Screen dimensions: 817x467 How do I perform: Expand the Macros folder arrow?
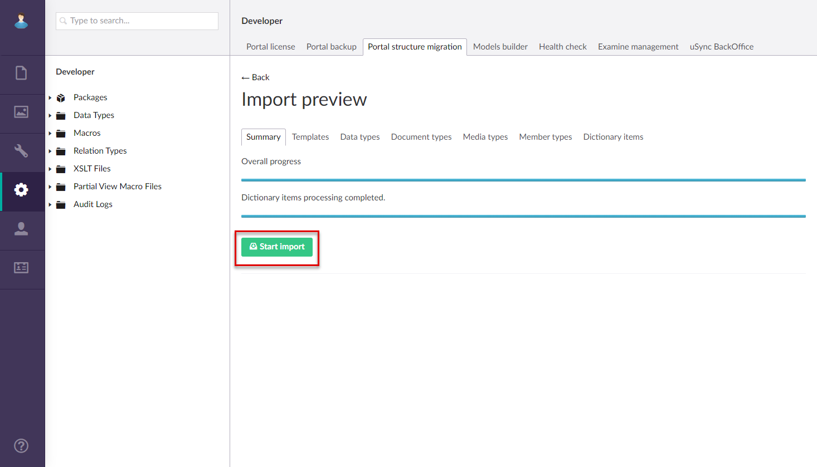point(50,134)
